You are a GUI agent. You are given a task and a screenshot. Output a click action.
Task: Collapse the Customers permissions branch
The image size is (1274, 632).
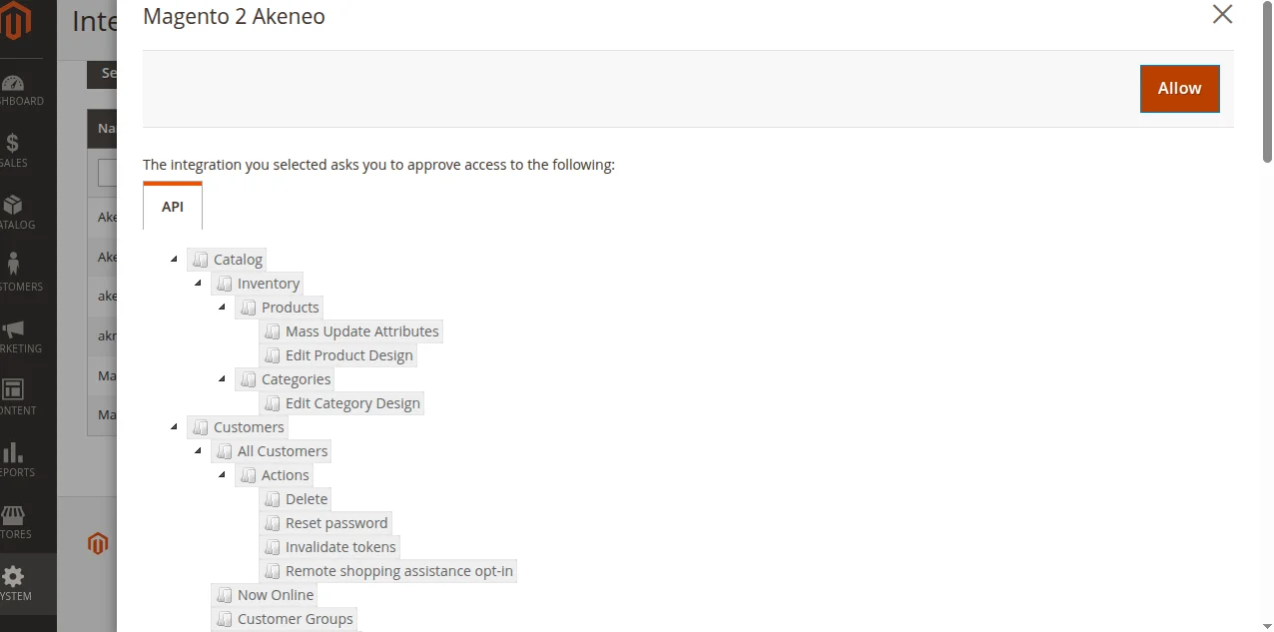[x=172, y=426]
